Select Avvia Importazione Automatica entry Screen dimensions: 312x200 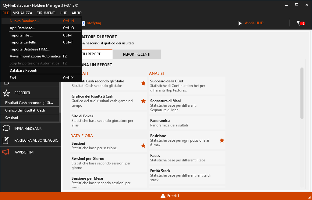point(41,56)
